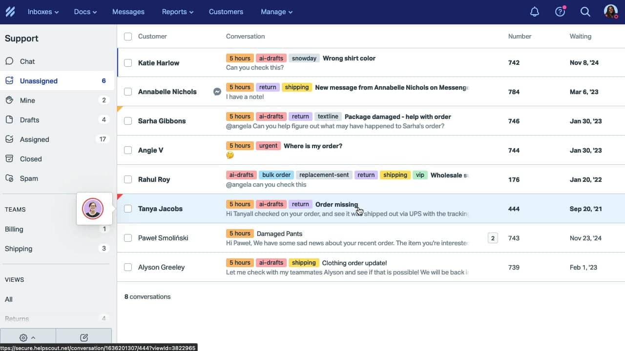Switch to Messages in the top navigation
The image size is (625, 351).
click(128, 11)
